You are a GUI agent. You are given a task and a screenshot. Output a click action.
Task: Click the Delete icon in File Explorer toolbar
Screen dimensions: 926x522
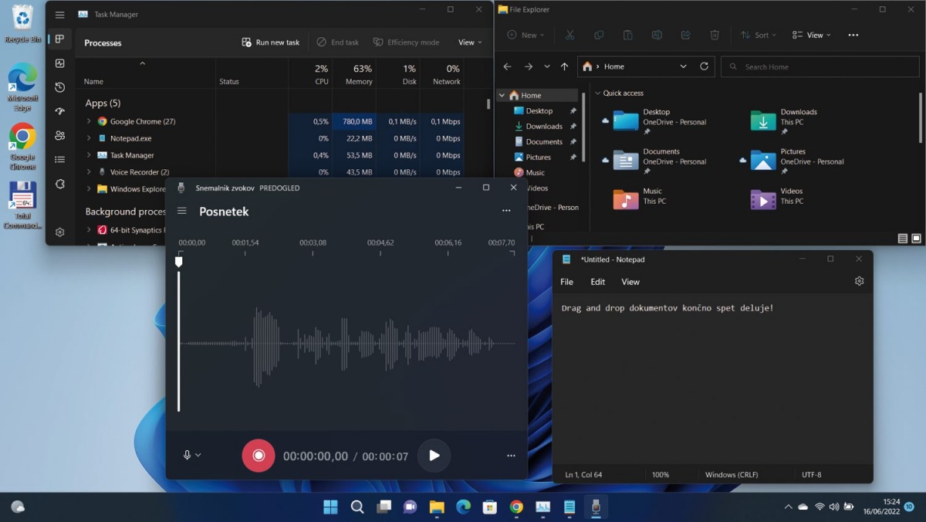715,35
